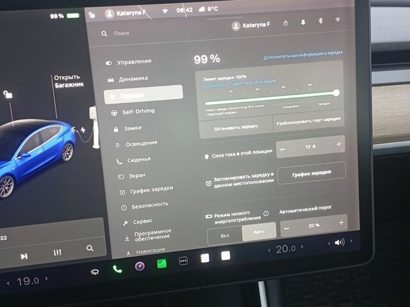This screenshot has height=307, width=410.
Task: Raise passenger temperature right of 20.0
Action: pyautogui.click(x=302, y=246)
